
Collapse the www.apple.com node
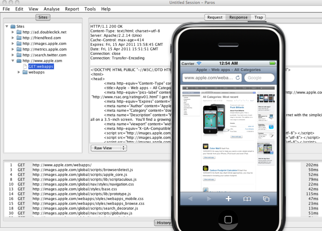point(13,61)
